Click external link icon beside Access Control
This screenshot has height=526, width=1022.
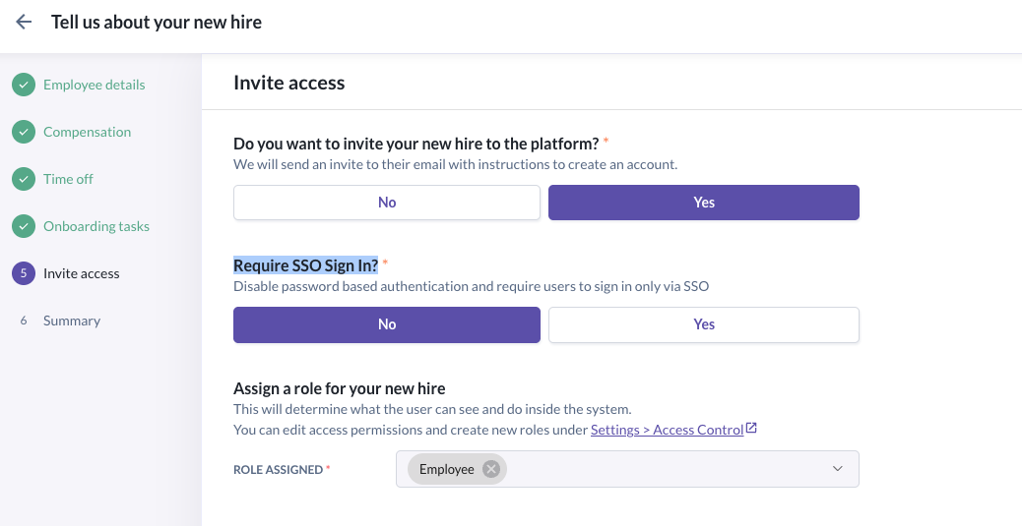(x=752, y=429)
